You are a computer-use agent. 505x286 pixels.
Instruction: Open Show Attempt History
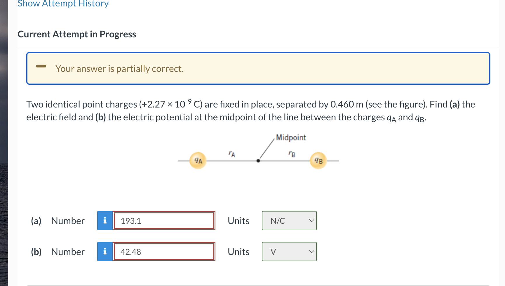(63, 4)
